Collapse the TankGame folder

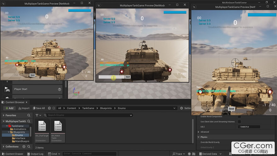coord(7,126)
